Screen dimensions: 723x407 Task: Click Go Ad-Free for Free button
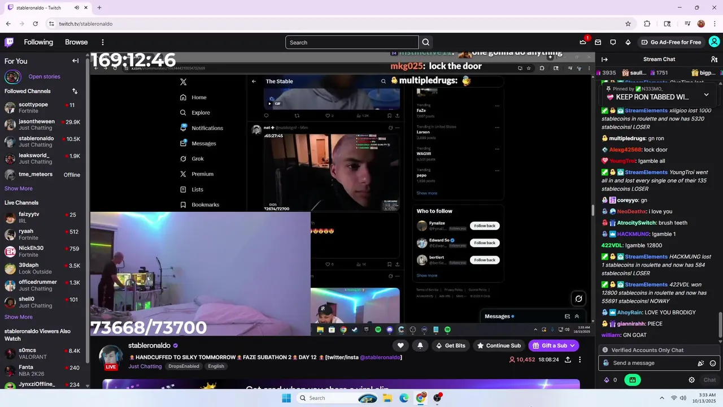[670, 42]
